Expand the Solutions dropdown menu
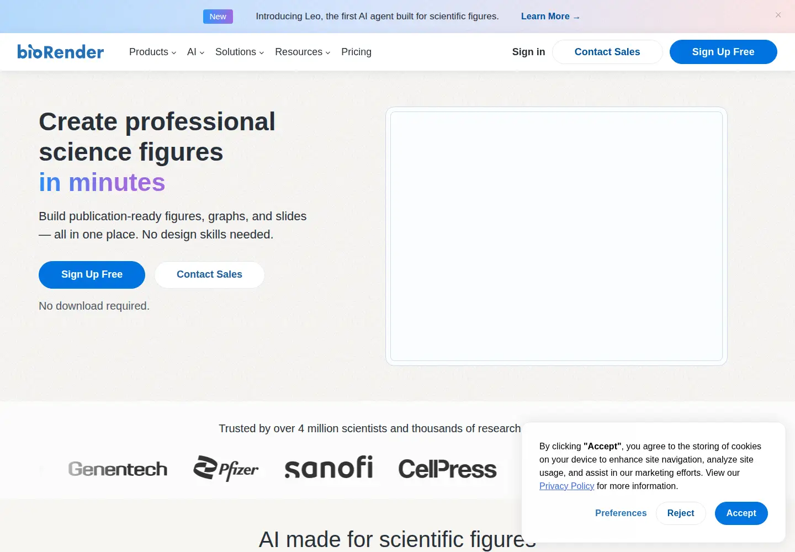The height and width of the screenshot is (552, 795). (x=240, y=52)
